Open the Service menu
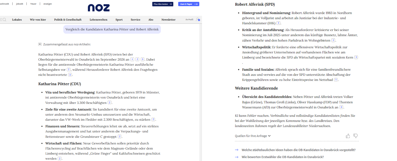 [x=135, y=19]
